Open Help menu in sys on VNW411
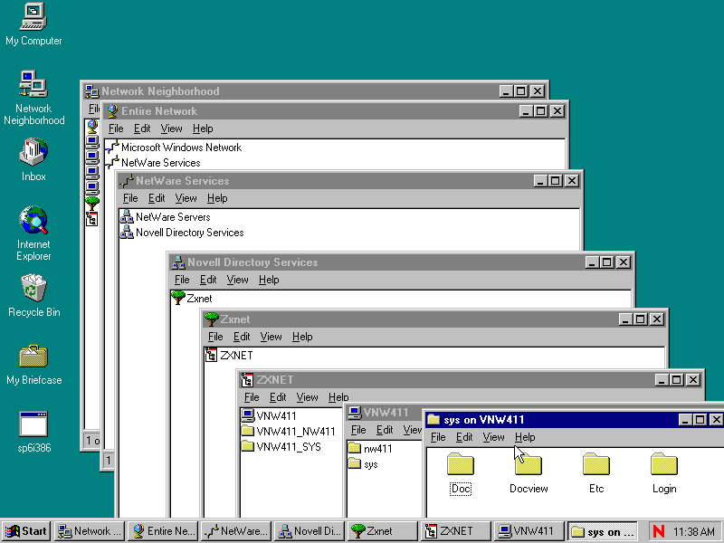The width and height of the screenshot is (724, 543). (525, 437)
